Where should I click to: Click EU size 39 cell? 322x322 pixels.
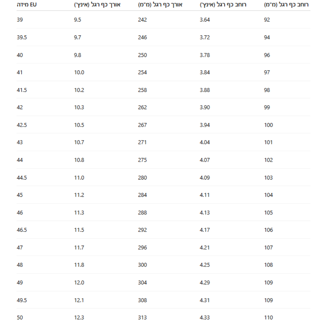(20, 20)
